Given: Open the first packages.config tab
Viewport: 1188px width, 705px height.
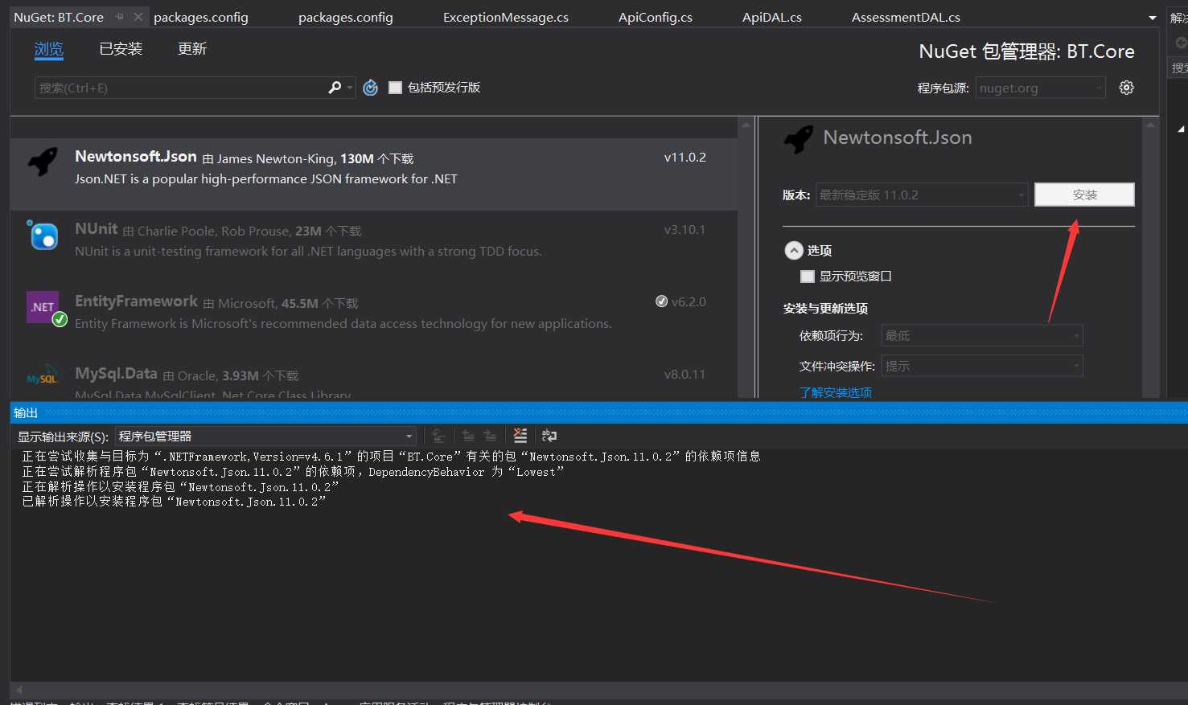Looking at the screenshot, I should (x=201, y=17).
